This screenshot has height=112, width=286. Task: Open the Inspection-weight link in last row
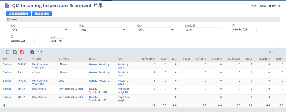pos(124,99)
